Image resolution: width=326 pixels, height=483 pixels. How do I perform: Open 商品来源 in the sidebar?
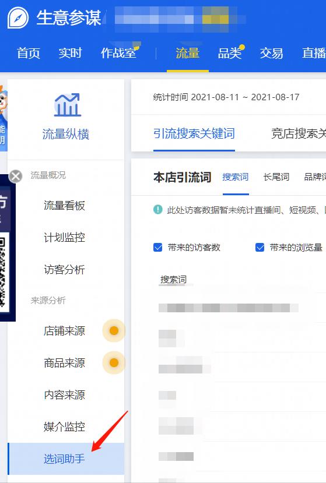(64, 363)
